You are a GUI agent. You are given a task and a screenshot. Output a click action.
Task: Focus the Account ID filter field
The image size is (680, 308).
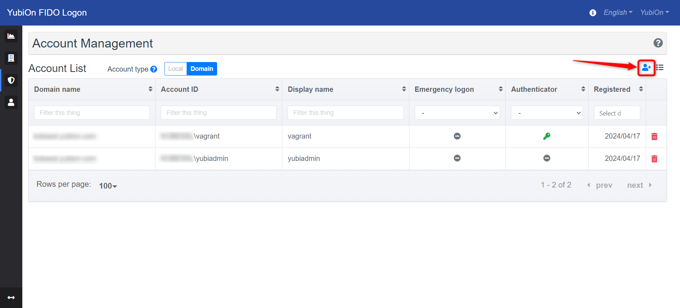pyautogui.click(x=219, y=113)
